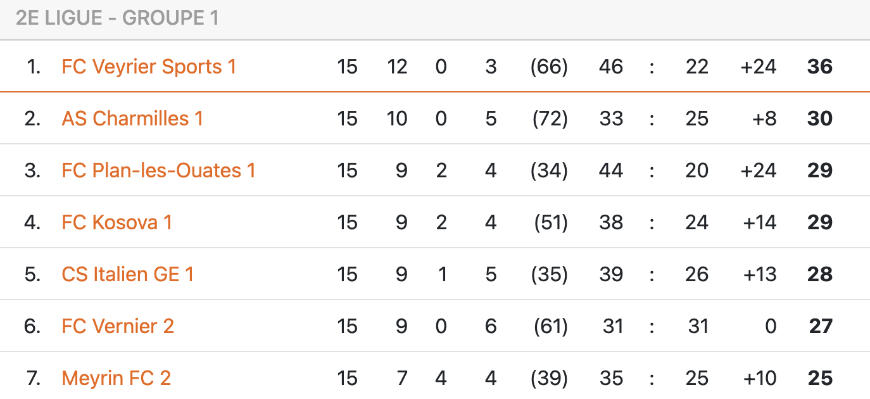Viewport: 870px width, 399px height.
Task: Select the (34) value for FC Plan-les-Ouates
Action: click(549, 170)
